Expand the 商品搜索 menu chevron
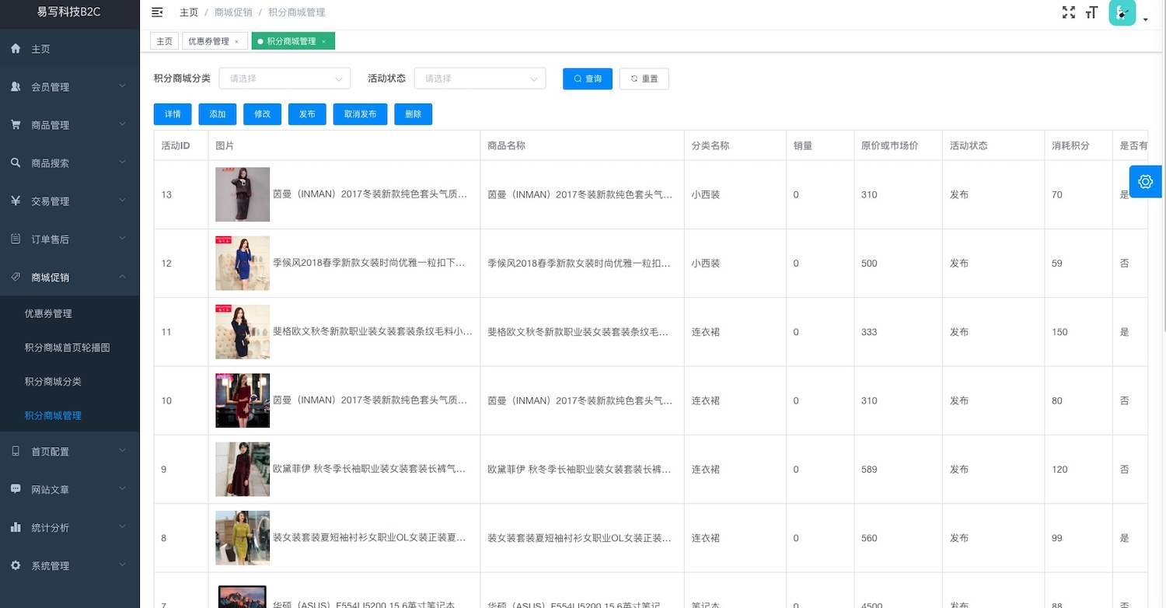The height and width of the screenshot is (608, 1166). 122,162
